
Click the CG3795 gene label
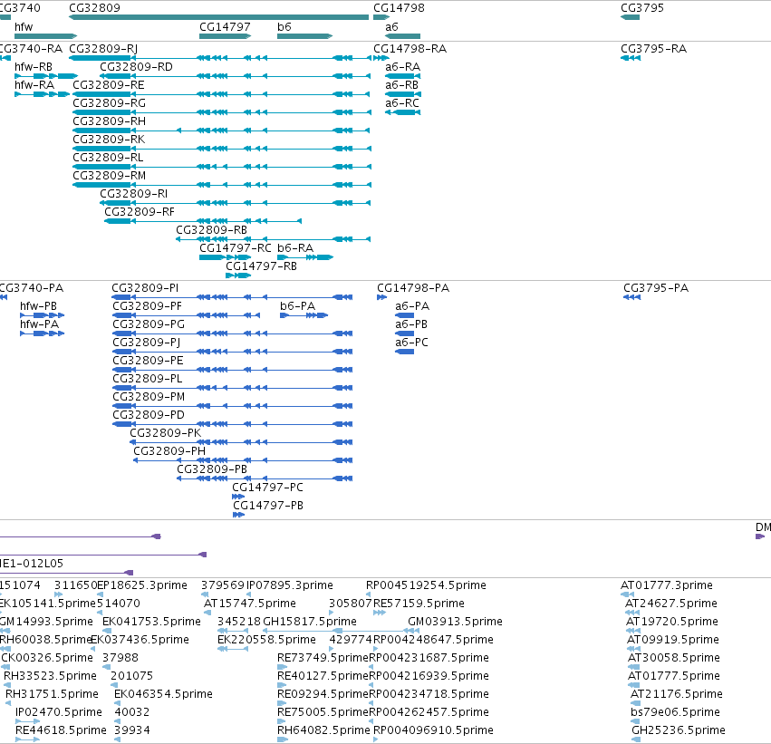pyautogui.click(x=642, y=8)
